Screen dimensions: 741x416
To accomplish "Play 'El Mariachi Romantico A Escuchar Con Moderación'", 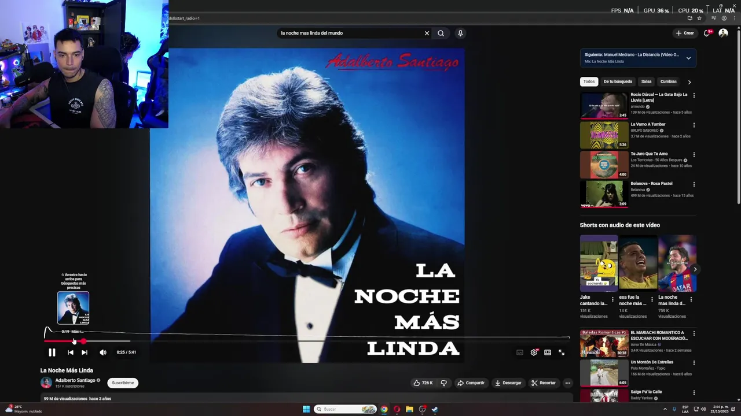I will [x=604, y=343].
